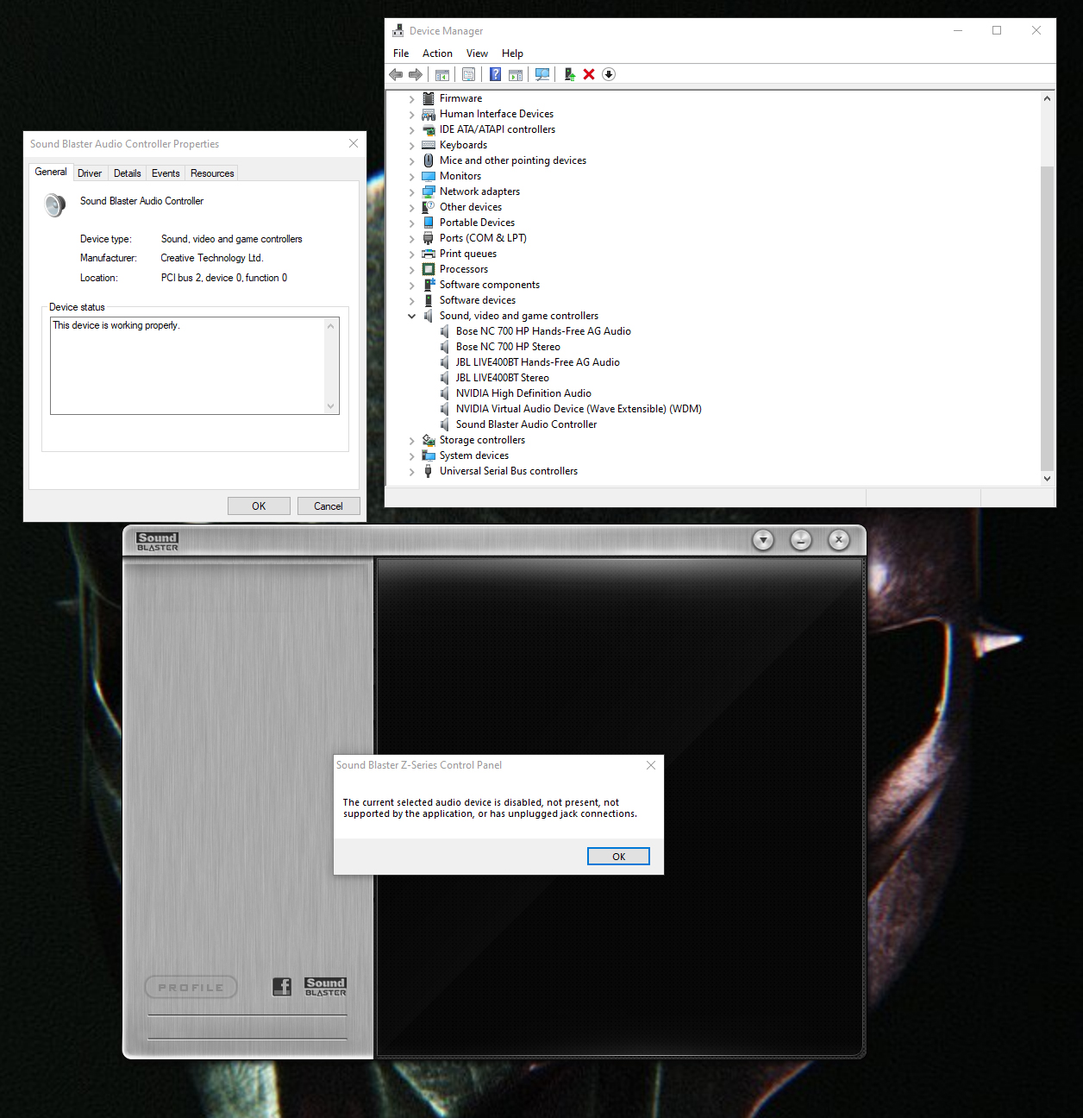Click Cancel in the Properties dialog
This screenshot has width=1083, height=1118.
(x=329, y=506)
